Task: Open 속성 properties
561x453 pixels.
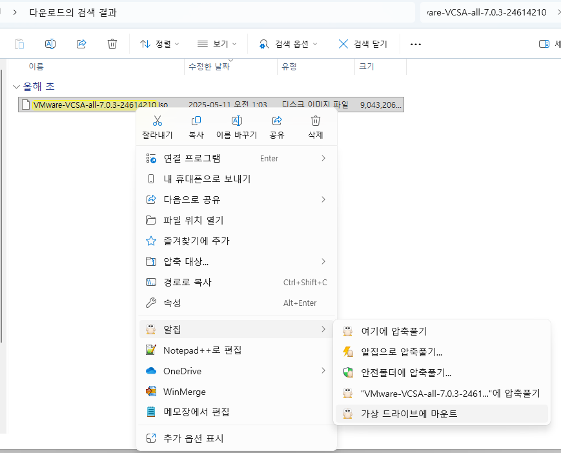Action: 236,303
